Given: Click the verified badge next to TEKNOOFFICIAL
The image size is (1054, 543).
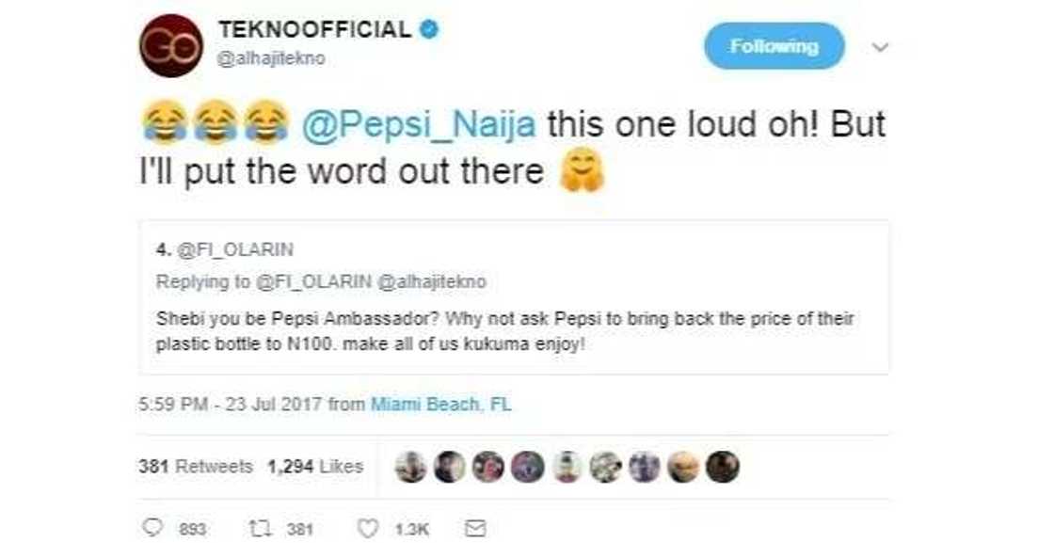Looking at the screenshot, I should [429, 28].
